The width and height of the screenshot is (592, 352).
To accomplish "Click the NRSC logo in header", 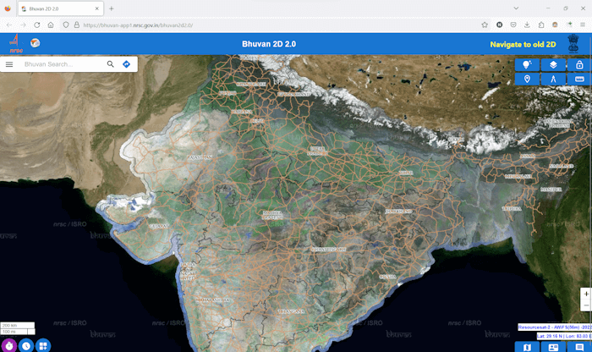I will [15, 43].
